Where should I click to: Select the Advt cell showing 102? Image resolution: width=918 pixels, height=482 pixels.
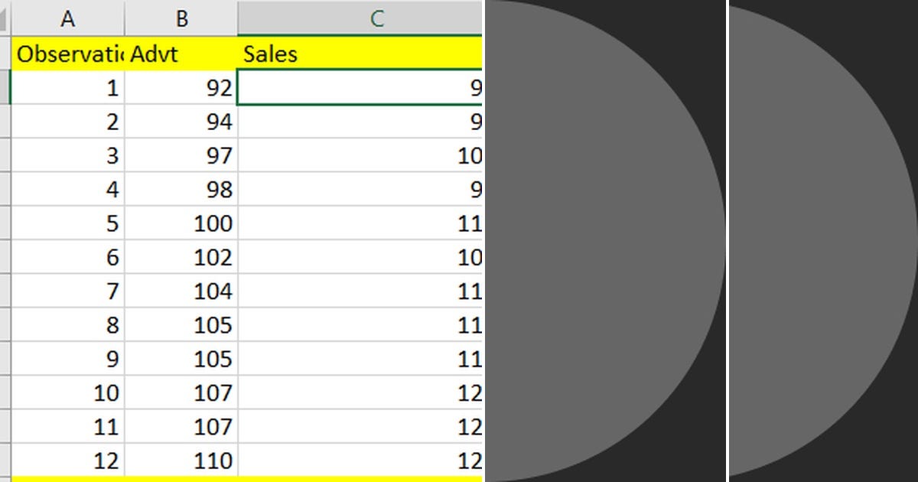click(181, 257)
